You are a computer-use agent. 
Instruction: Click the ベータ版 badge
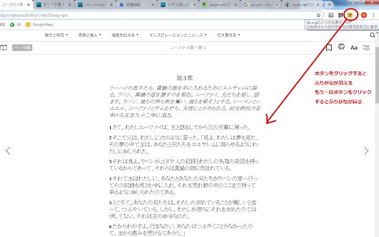click(x=23, y=47)
